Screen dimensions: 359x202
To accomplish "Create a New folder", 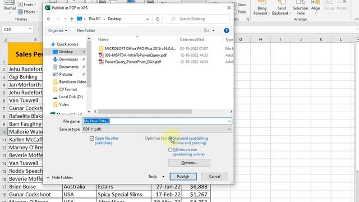I will [x=86, y=30].
